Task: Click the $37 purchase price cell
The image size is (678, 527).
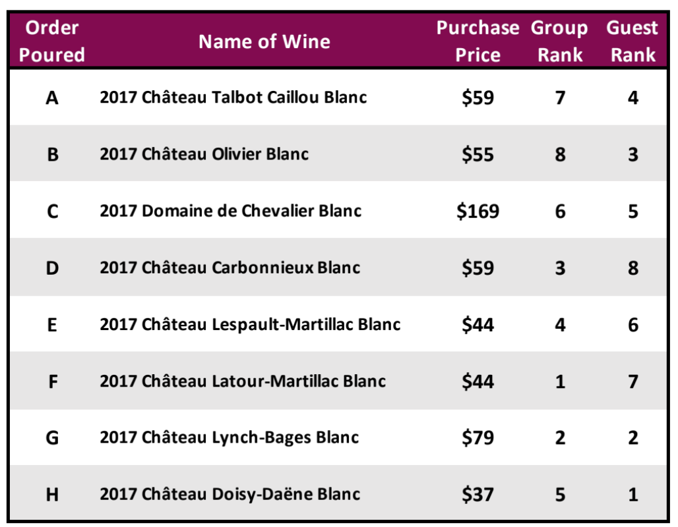Action: coord(478,495)
